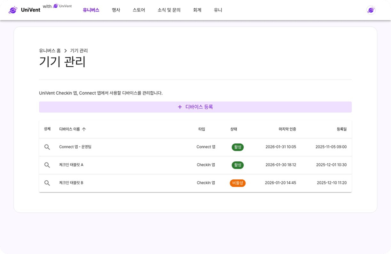Image resolution: width=391 pixels, height=254 pixels.
Task: Select the magnifier icon in the first row
Action: [x=47, y=147]
